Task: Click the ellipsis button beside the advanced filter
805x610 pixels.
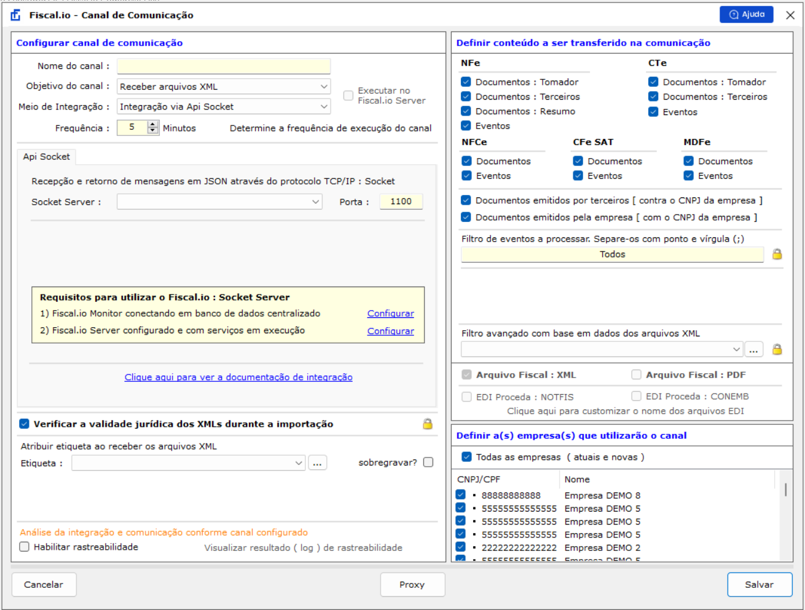Action: (x=753, y=349)
